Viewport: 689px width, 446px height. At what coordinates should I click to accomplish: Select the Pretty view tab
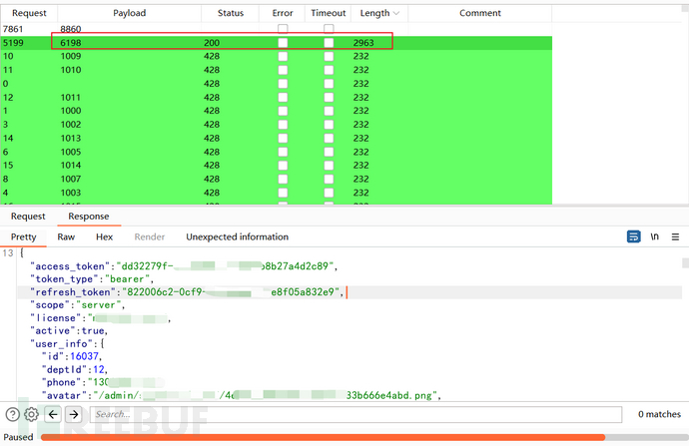pos(23,237)
